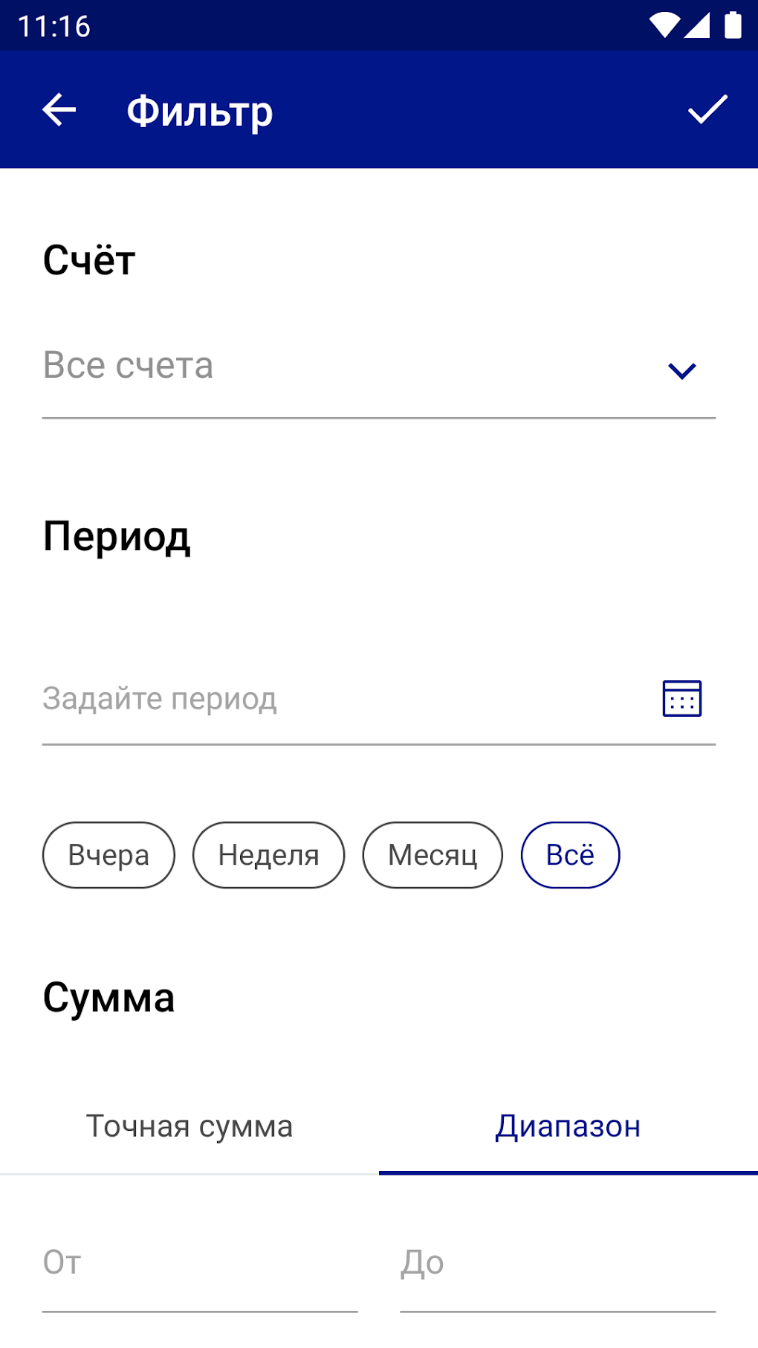Image resolution: width=758 pixels, height=1348 pixels.
Task: Select the "Неделя" period chip
Action: pos(268,855)
